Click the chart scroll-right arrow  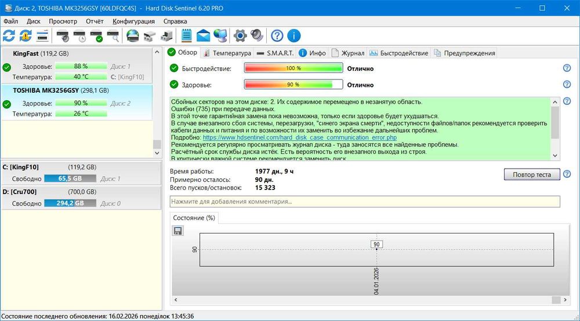565,300
